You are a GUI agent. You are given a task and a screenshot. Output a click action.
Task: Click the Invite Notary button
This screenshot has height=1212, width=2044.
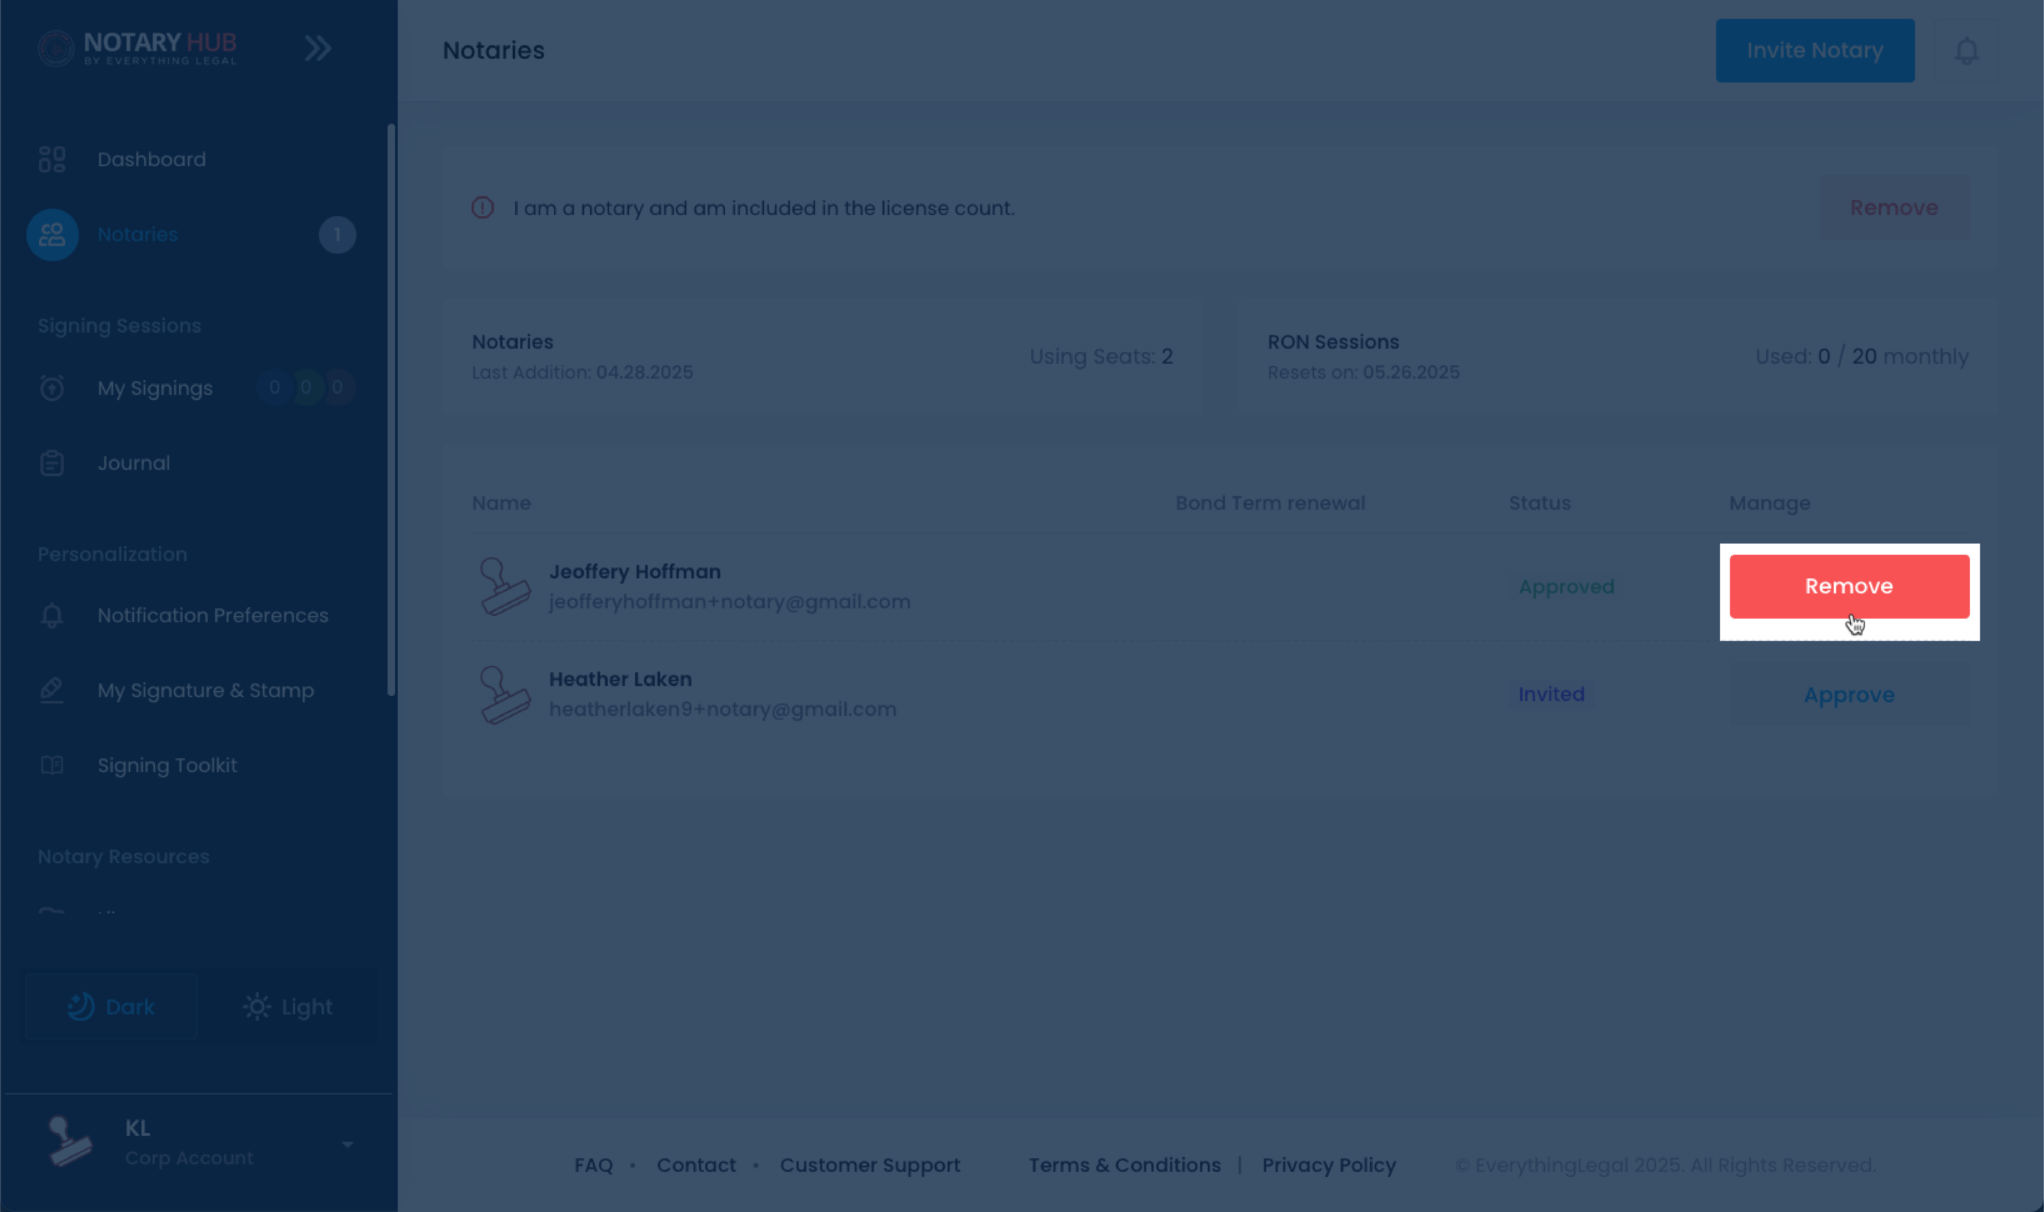(1815, 51)
